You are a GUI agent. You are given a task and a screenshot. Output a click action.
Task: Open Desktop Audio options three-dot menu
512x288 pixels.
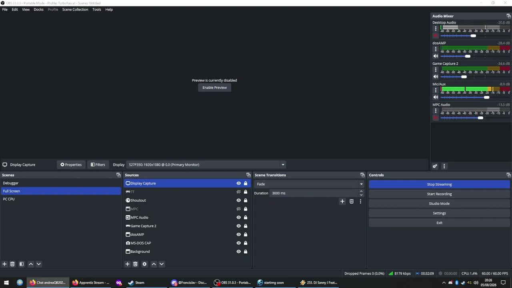tap(436, 29)
